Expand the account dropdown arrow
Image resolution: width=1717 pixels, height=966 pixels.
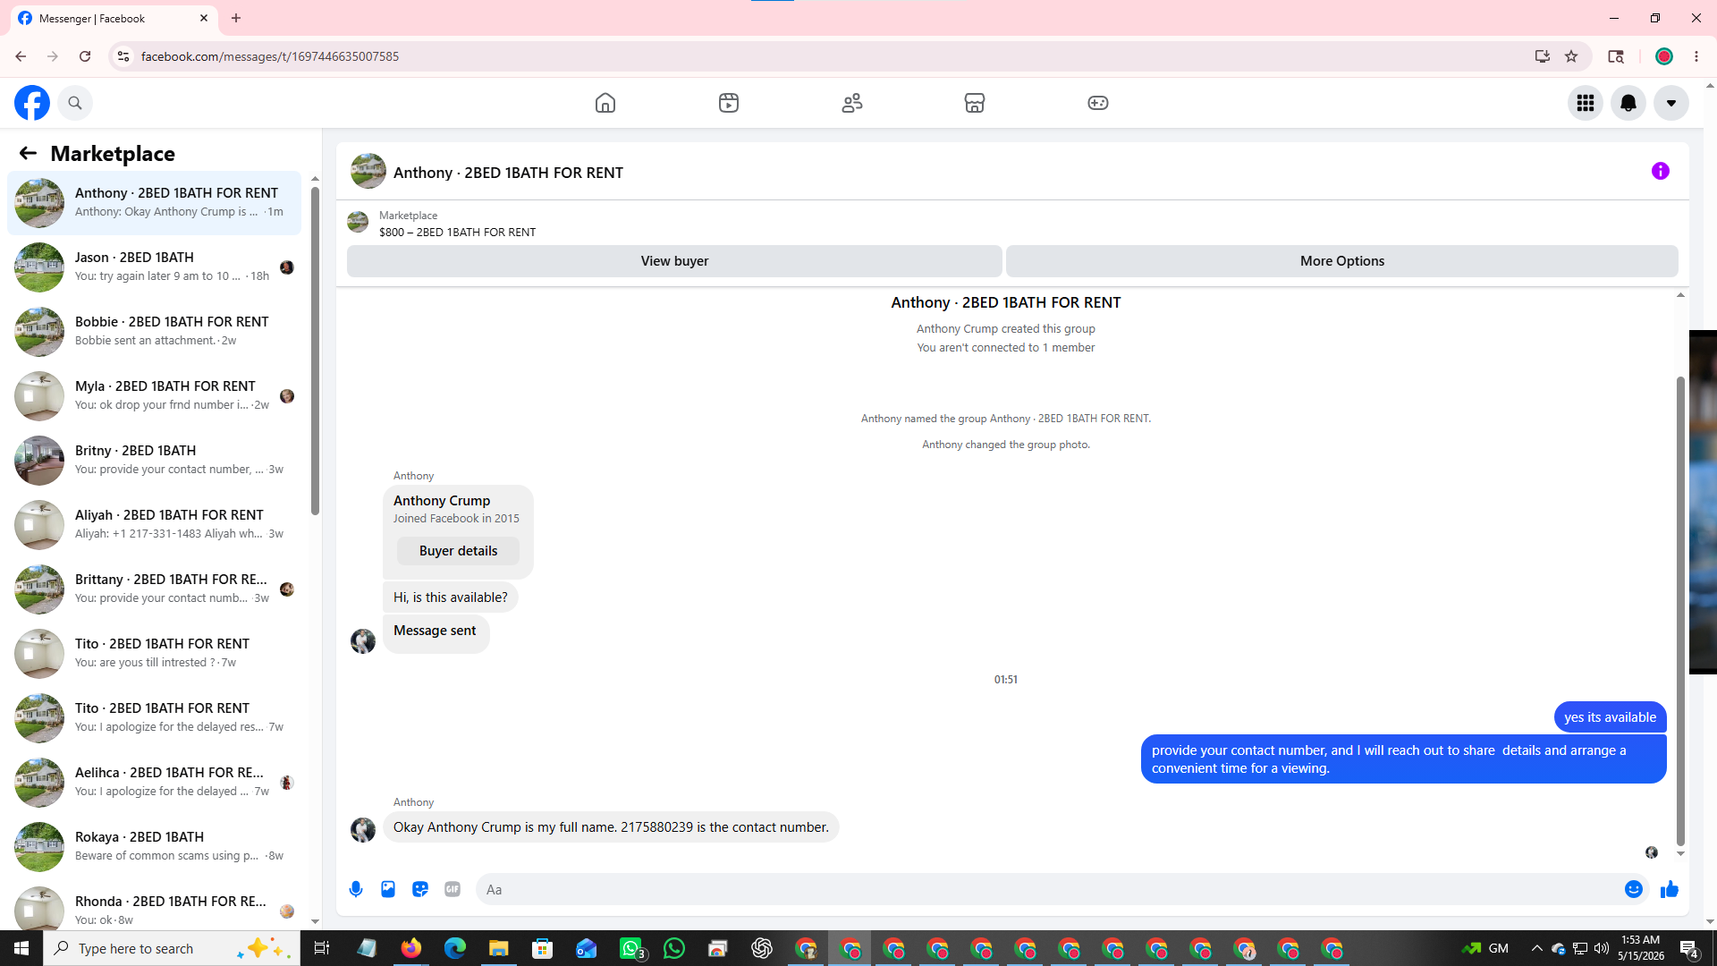(x=1671, y=103)
